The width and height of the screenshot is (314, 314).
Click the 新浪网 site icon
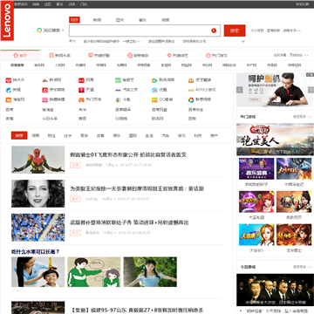click(x=44, y=80)
